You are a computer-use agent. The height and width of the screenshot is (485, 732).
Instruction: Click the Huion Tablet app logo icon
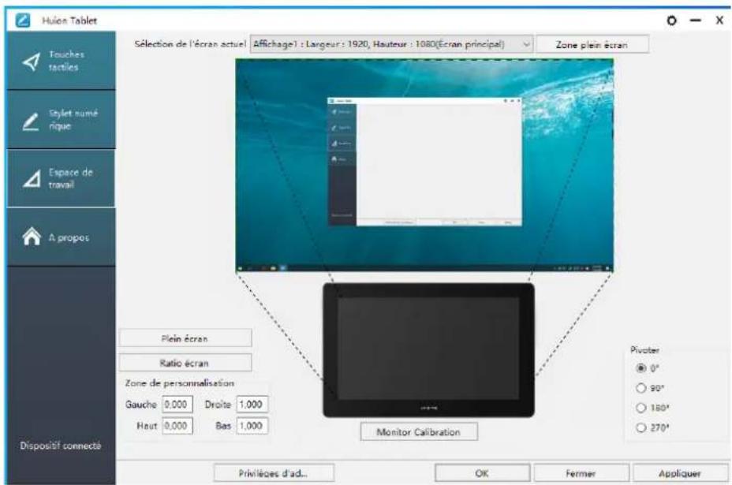point(22,21)
